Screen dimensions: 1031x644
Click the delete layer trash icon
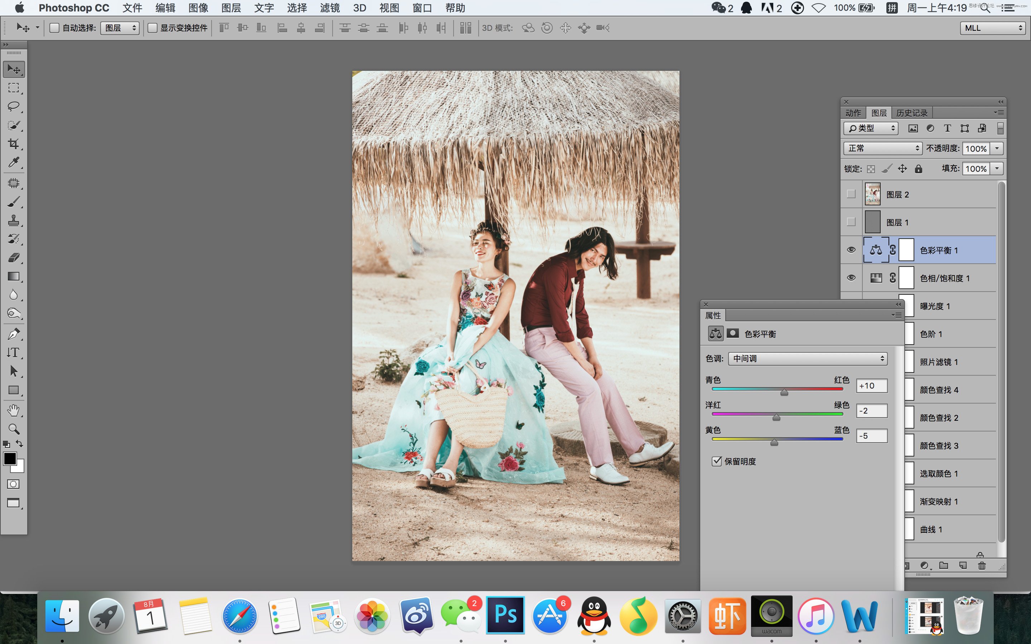coord(982,566)
